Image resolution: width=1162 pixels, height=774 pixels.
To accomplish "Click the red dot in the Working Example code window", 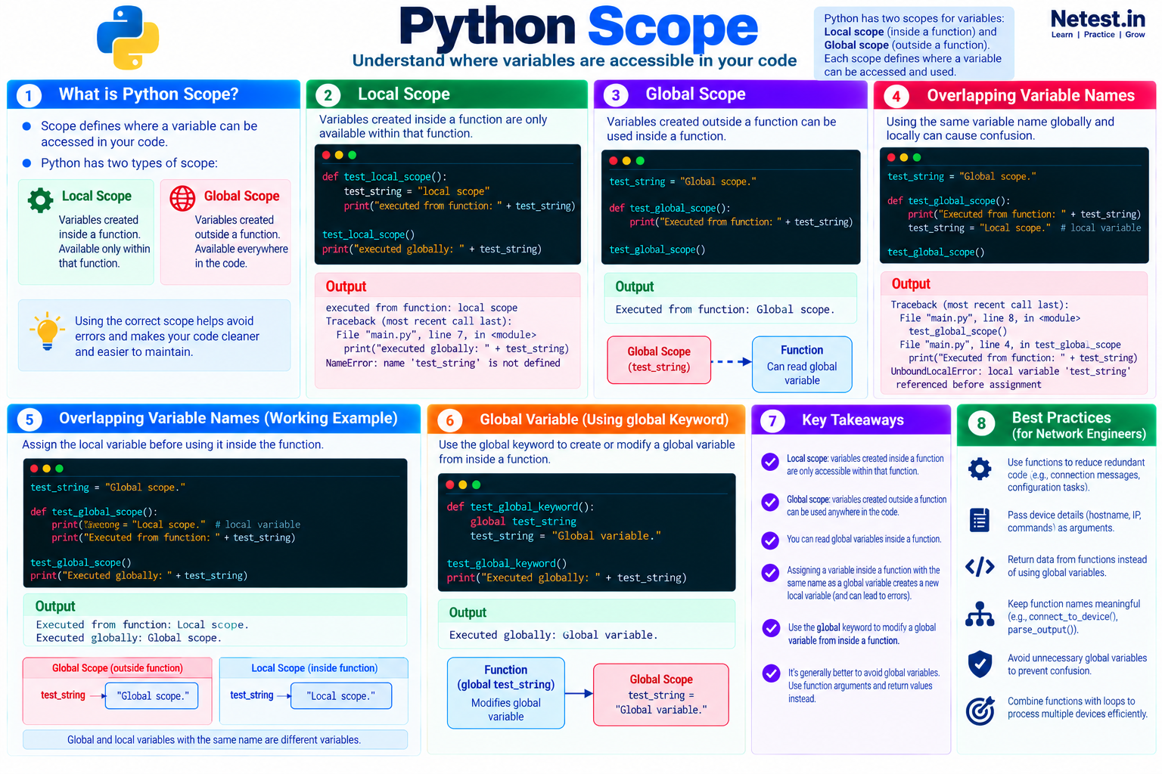I will pyautogui.click(x=34, y=469).
